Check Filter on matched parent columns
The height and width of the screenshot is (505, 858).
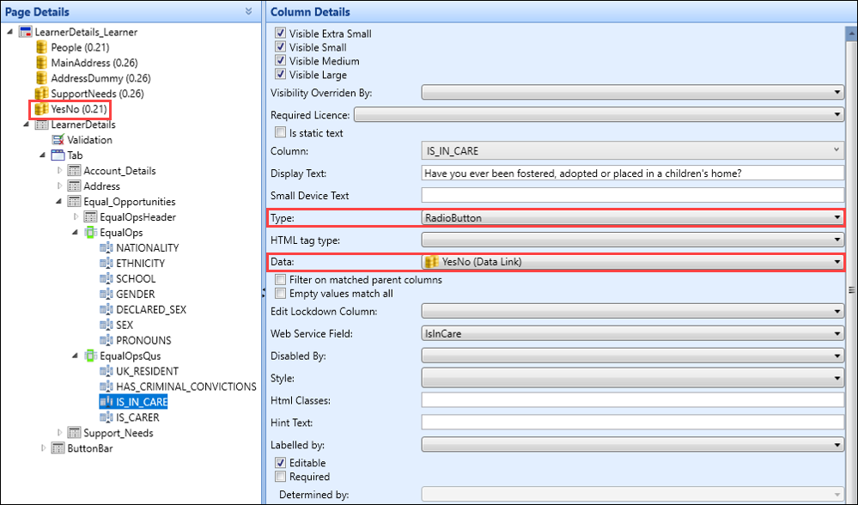pos(280,280)
